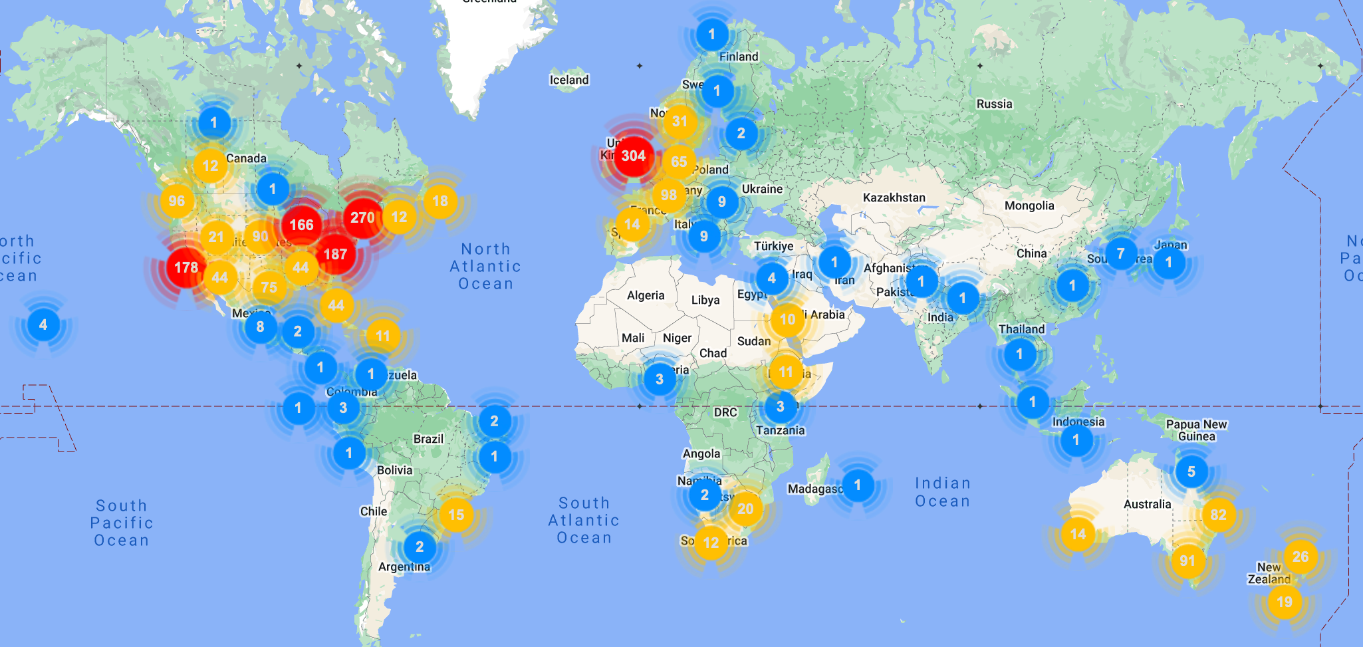Click the Kazakhstan country label on map
1363x647 pixels.
(894, 197)
